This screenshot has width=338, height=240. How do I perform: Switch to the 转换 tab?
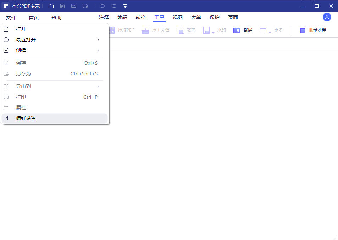pos(141,18)
